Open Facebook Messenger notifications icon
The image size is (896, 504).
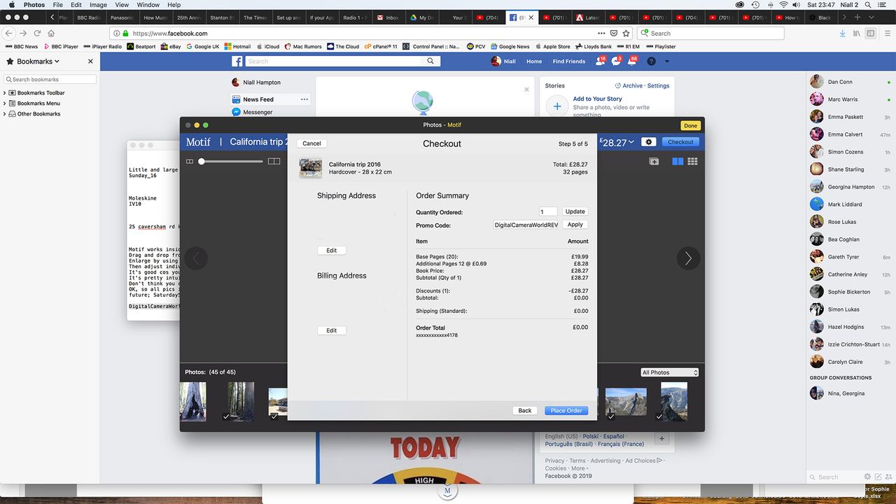pos(617,62)
